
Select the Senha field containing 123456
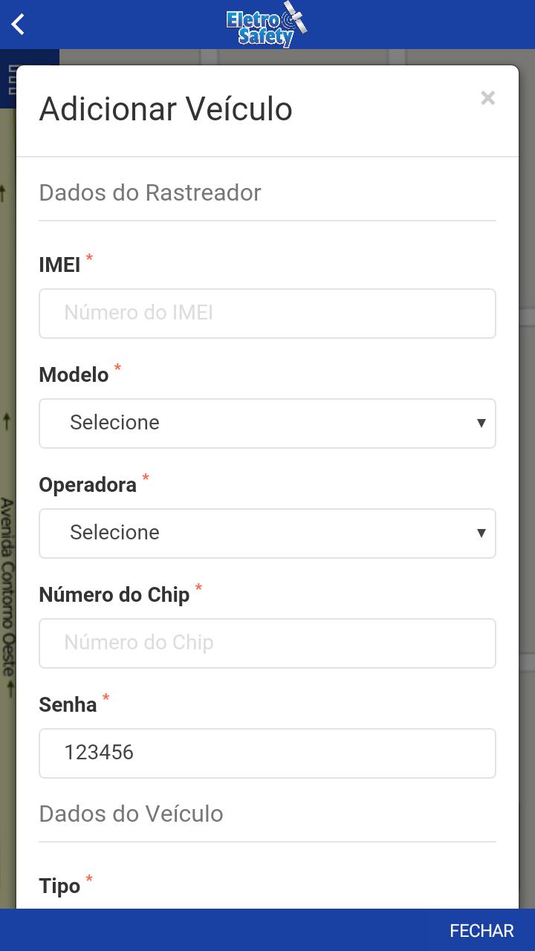click(x=267, y=753)
